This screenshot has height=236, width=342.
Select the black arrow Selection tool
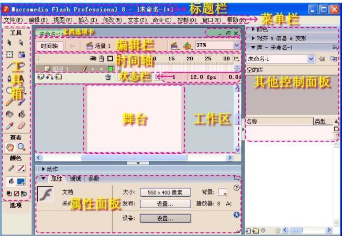coord(9,42)
